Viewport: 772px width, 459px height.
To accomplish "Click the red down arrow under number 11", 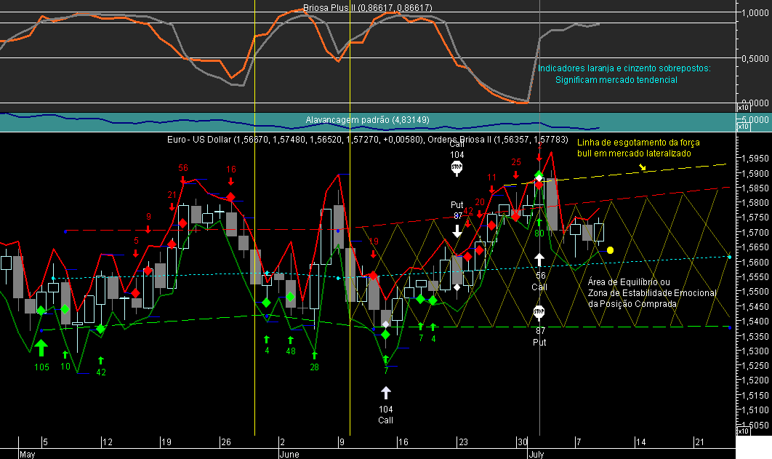I will tap(492, 189).
